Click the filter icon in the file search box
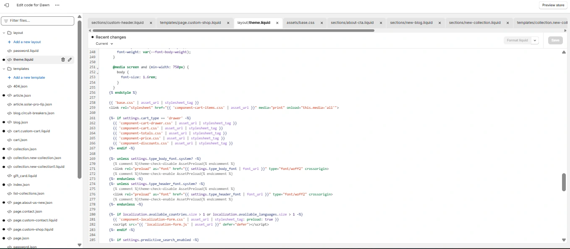This screenshot has height=249, width=570. [x=6, y=21]
